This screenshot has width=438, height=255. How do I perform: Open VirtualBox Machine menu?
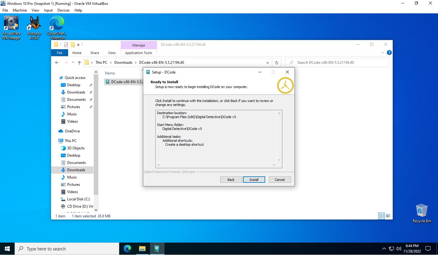20,10
